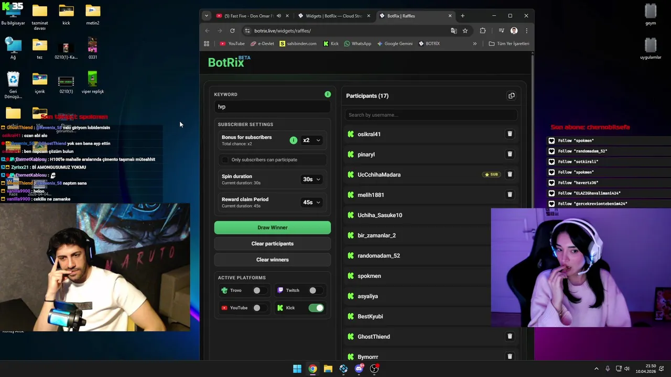Open the sahibinden.com bookmark

(x=298, y=43)
